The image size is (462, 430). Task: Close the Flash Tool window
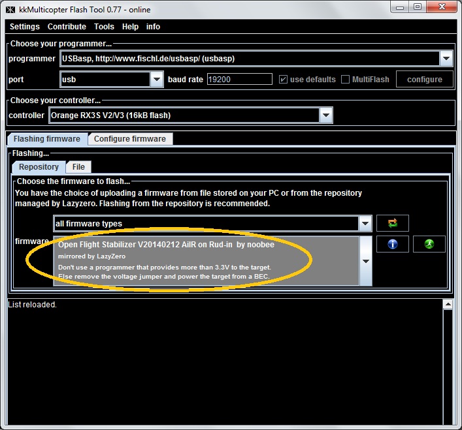click(442, 7)
